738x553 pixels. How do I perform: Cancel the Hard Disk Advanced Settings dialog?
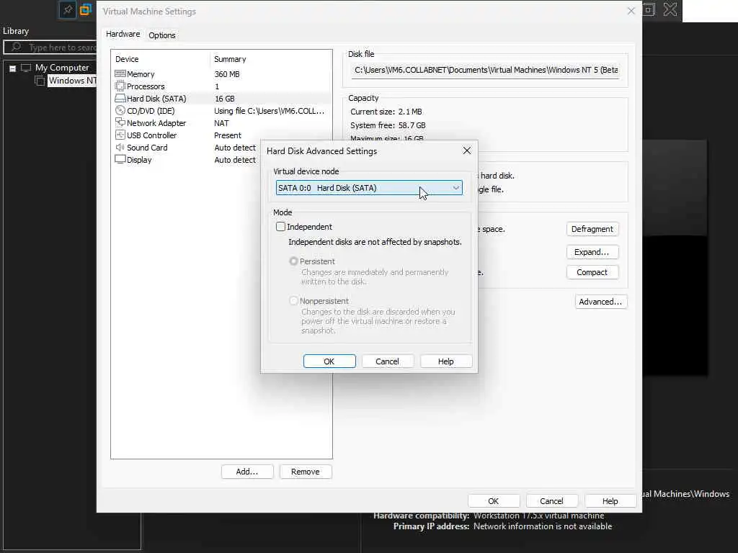pyautogui.click(x=387, y=361)
